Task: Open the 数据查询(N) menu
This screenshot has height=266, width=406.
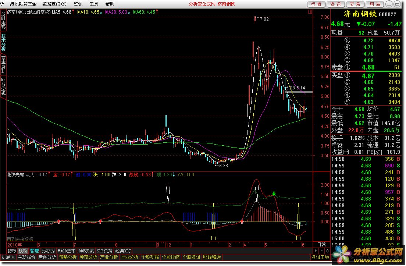Action: pos(54,4)
